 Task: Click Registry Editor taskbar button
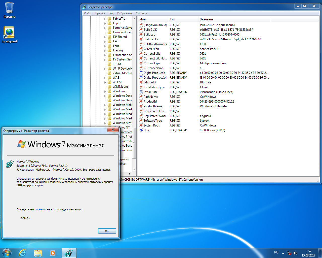(x=69, y=253)
